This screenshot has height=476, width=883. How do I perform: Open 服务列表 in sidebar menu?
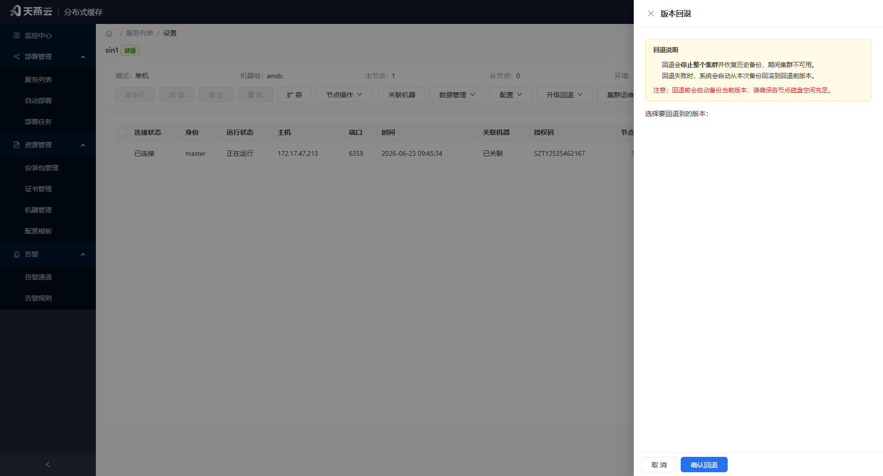click(x=38, y=80)
